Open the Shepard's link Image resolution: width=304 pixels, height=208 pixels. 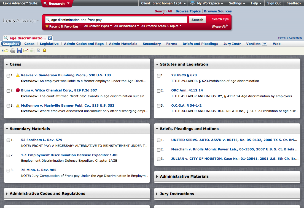220,26
